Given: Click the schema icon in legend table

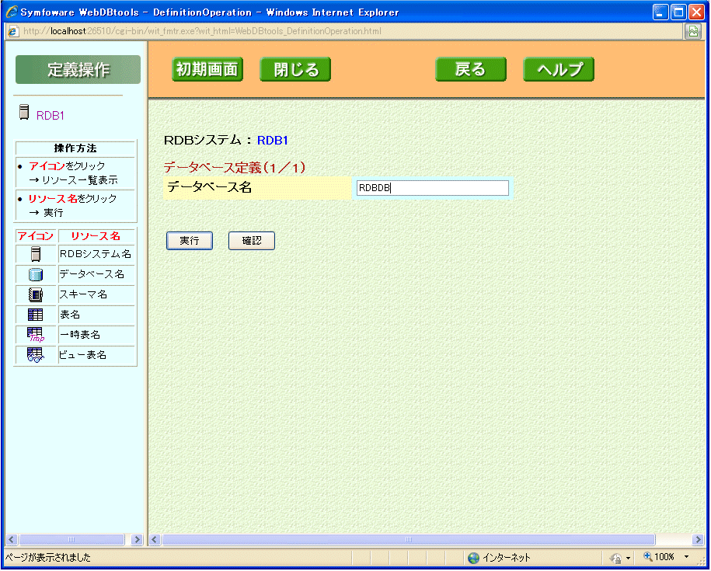Looking at the screenshot, I should (35, 294).
